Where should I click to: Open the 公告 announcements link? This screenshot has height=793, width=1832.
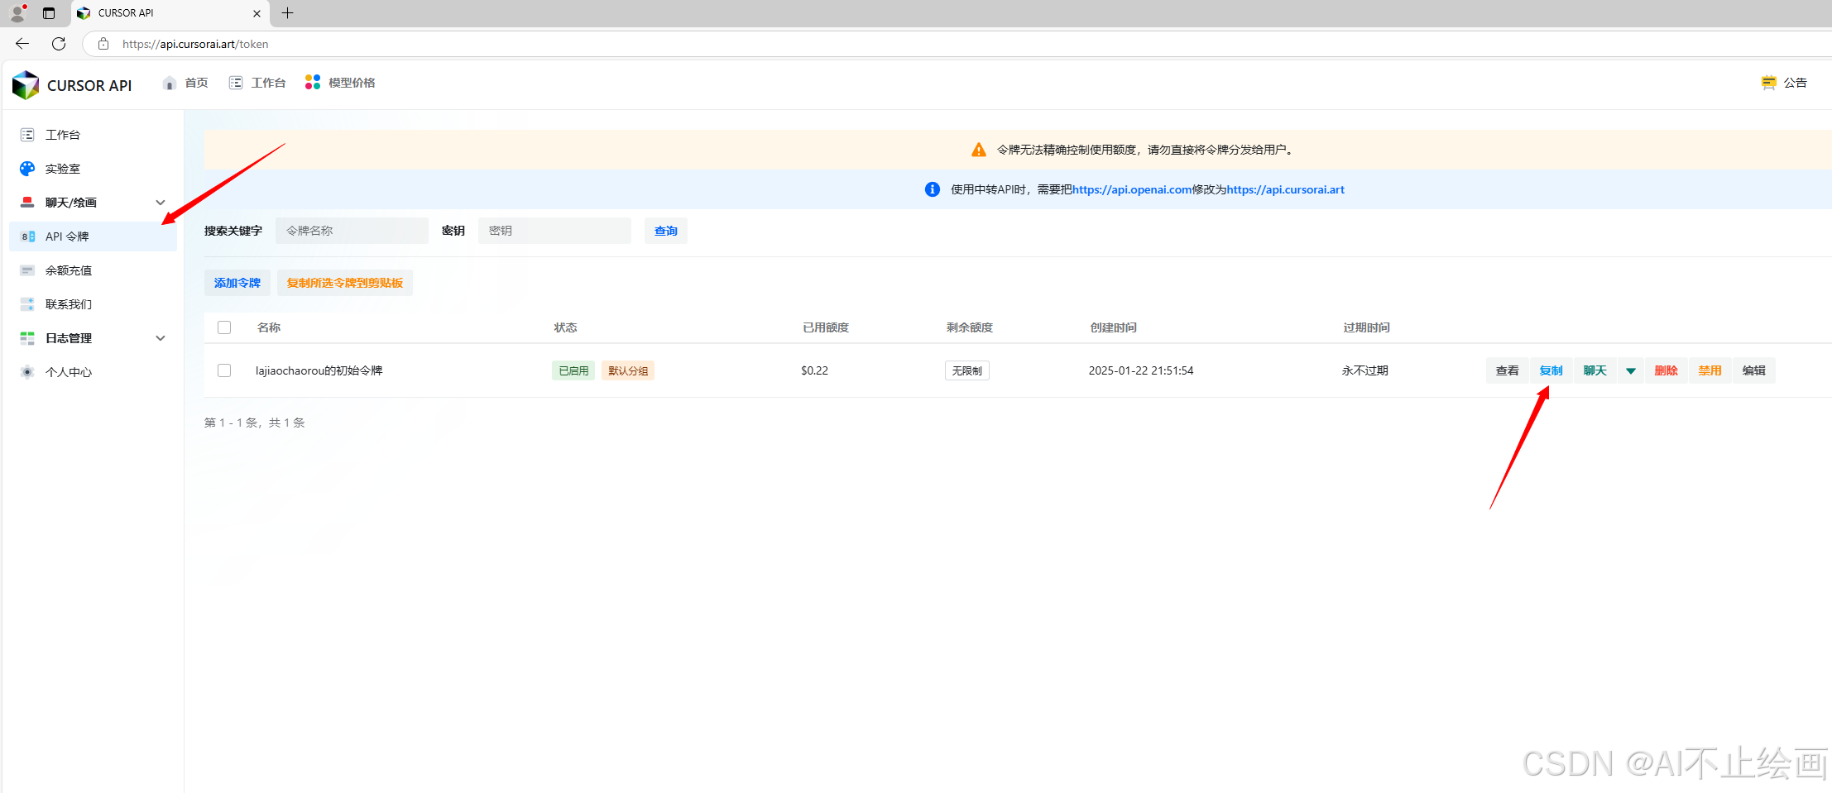[1796, 83]
